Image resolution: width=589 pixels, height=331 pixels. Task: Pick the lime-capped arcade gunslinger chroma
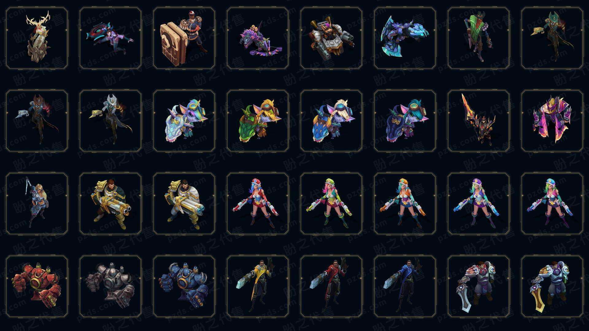point(331,204)
